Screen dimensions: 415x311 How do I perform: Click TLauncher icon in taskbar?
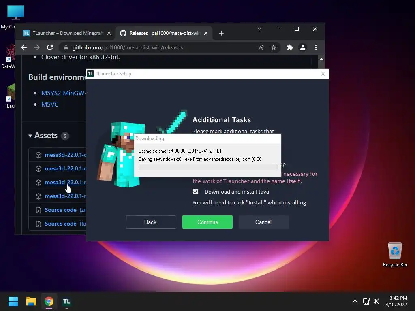(x=67, y=301)
